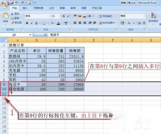Activate the Format Painter
The image size is (161, 134).
16,23
